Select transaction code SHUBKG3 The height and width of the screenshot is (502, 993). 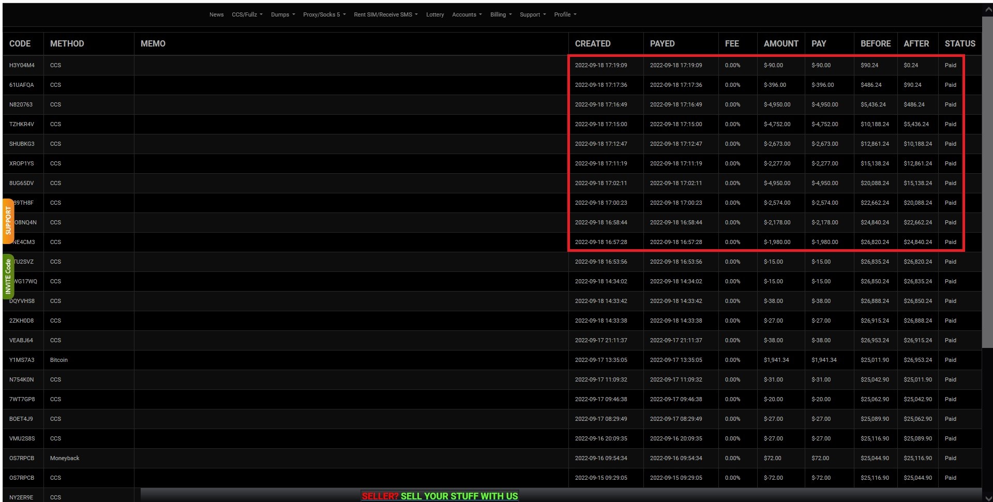coord(22,144)
